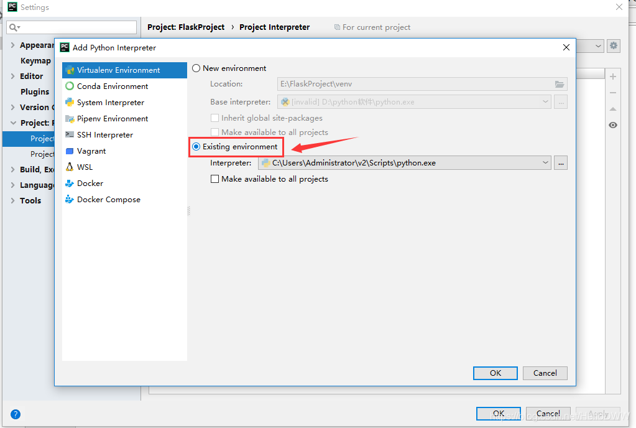
Task: Expand the Languages settings category
Action: coord(13,185)
